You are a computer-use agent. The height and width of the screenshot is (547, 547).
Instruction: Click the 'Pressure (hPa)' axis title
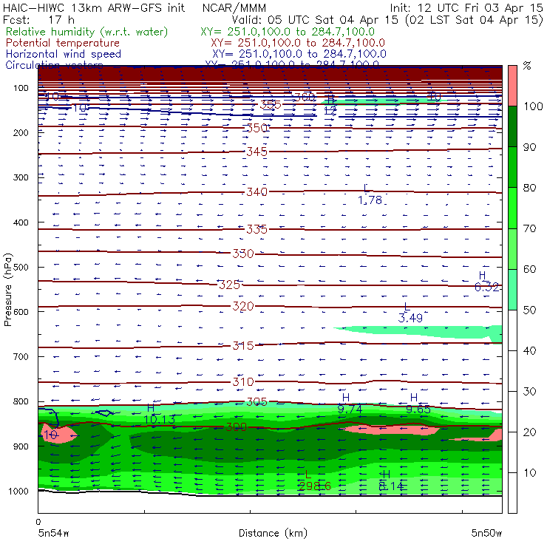pos(8,290)
